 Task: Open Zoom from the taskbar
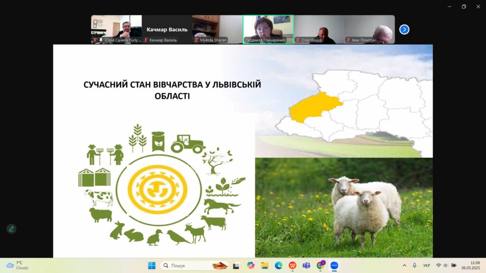(335, 265)
